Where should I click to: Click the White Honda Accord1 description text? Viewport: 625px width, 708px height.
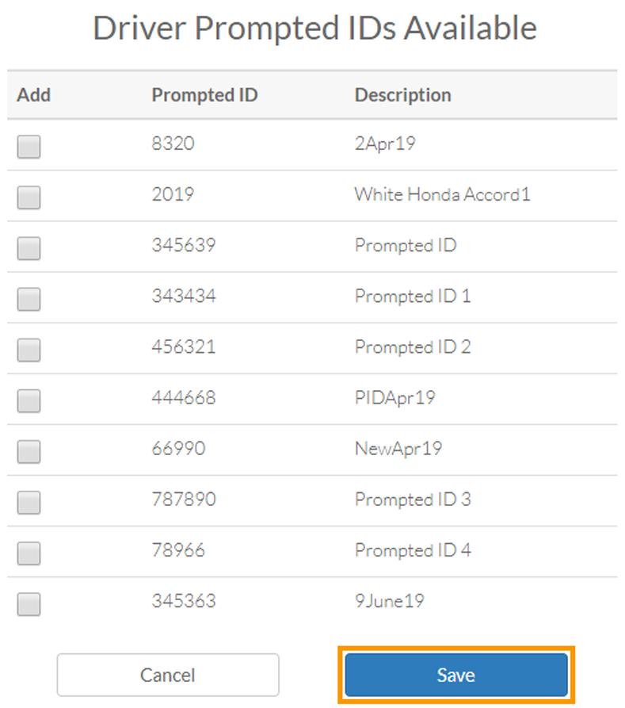tap(442, 194)
